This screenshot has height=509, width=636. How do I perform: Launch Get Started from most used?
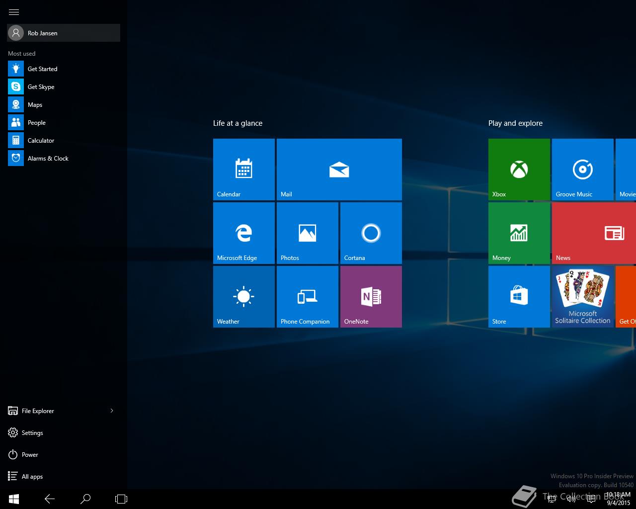coord(64,69)
